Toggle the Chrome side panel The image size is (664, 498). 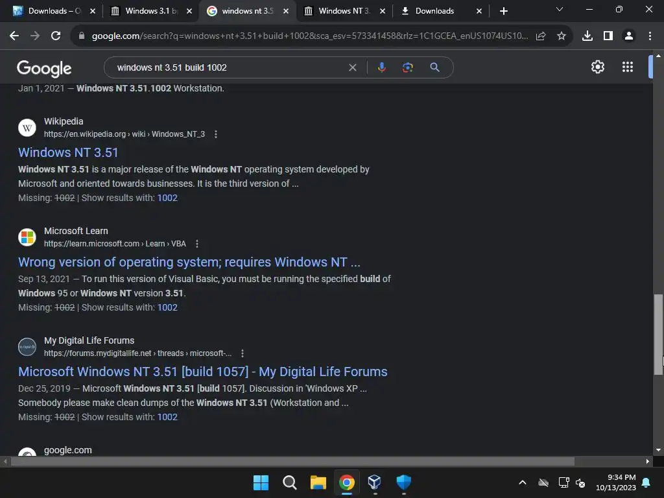pos(608,36)
